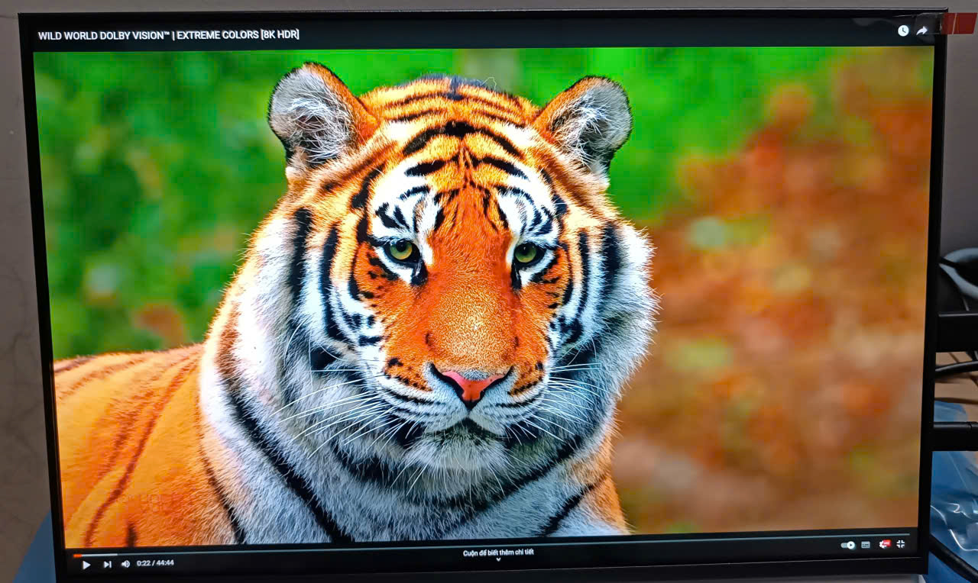This screenshot has height=583, width=978.
Task: Toggle the autoplay switch
Action: 847,545
